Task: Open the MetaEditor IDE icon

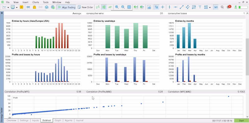Action: [x=28, y=7]
